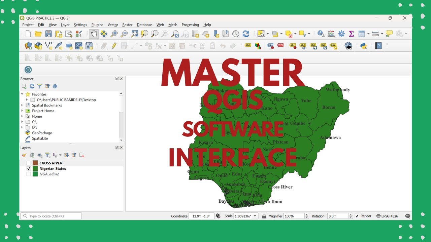Open the Project menu

[x=28, y=25]
